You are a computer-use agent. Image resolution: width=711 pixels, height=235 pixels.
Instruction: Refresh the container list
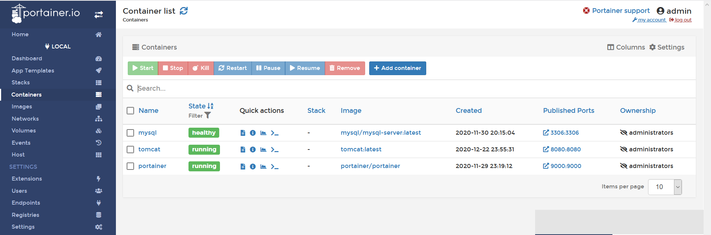click(x=184, y=11)
